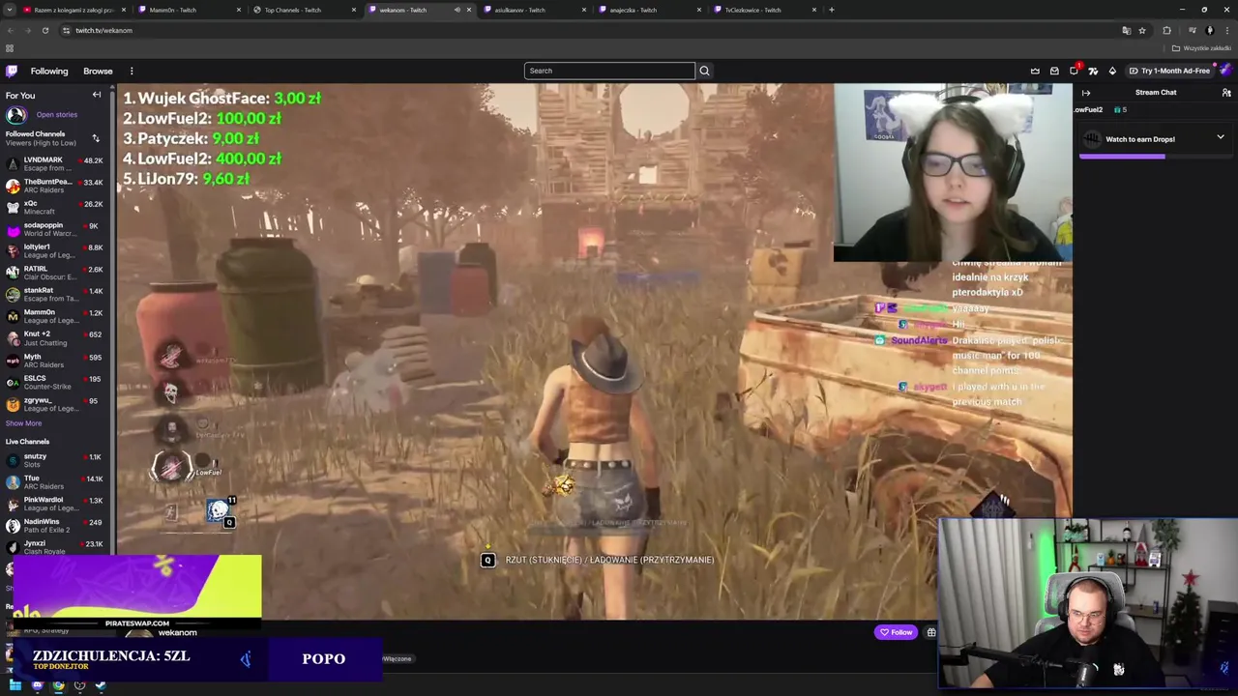Viewport: 1238px width, 696px height.
Task: Open Prime loot crown icon
Action: [x=1035, y=71]
